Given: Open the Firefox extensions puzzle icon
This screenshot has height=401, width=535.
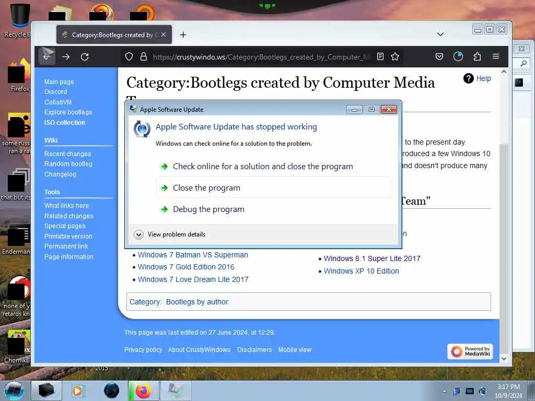Looking at the screenshot, I should 478,56.
